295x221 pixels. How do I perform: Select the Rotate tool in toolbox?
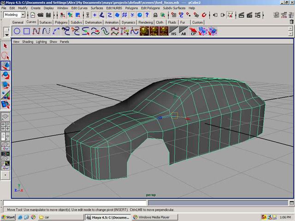pyautogui.click(x=6, y=76)
